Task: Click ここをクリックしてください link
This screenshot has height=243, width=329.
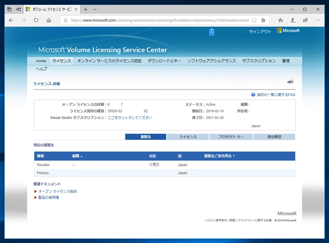Action: pyautogui.click(x=130, y=118)
